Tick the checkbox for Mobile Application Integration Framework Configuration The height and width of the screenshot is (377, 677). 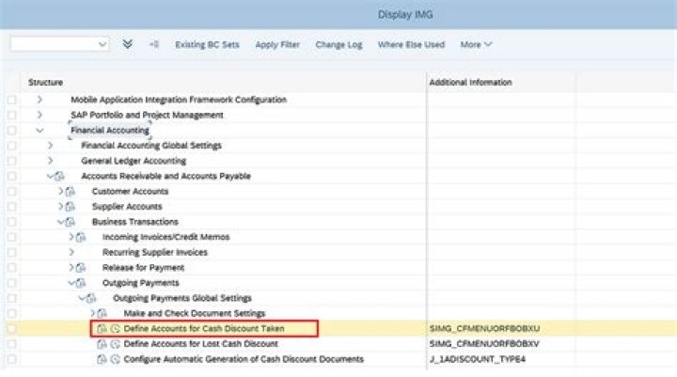click(x=11, y=100)
